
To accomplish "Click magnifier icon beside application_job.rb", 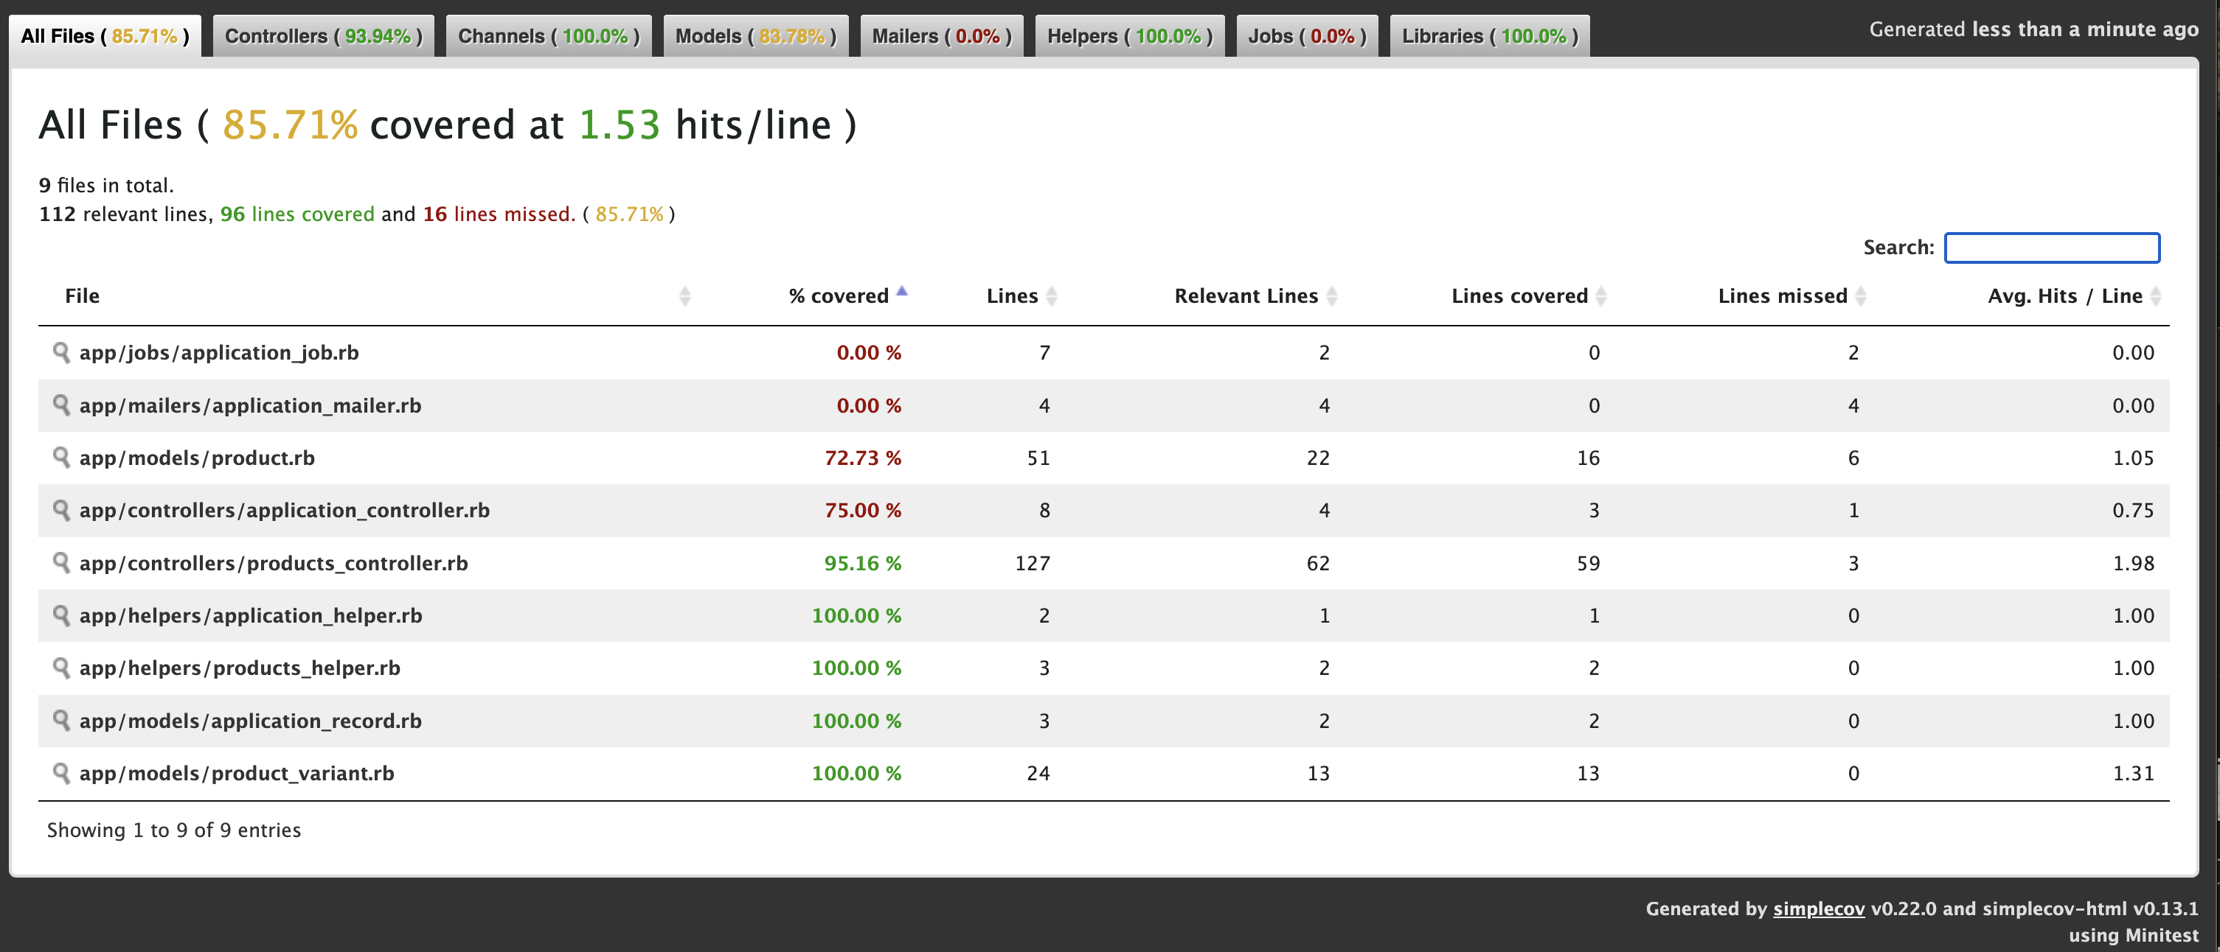I will click(x=60, y=352).
